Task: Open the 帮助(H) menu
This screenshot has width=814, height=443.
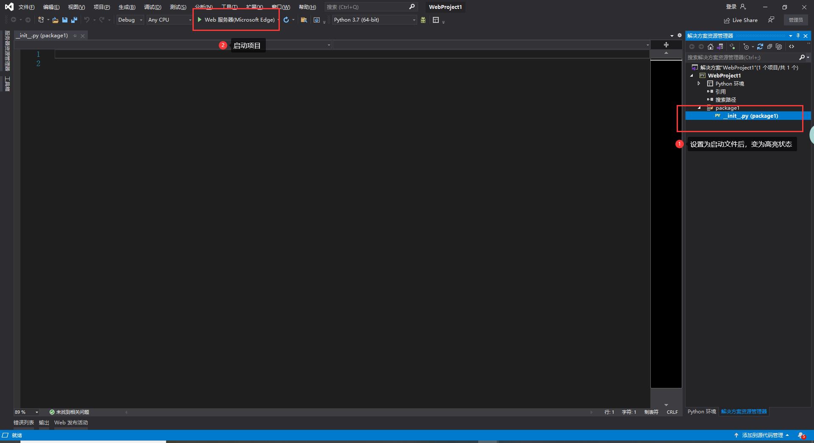Action: [x=307, y=7]
